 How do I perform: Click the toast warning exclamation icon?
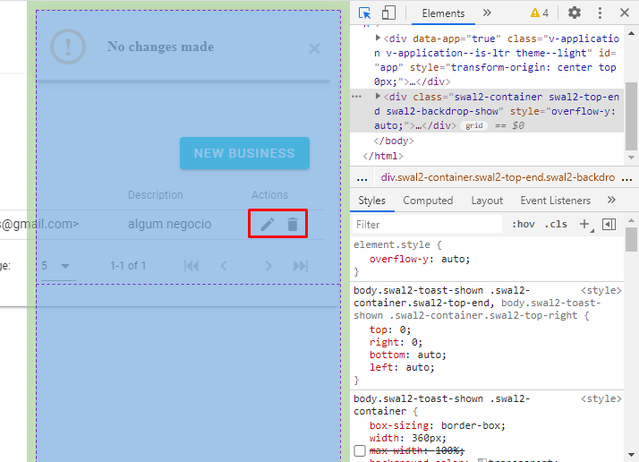click(68, 47)
